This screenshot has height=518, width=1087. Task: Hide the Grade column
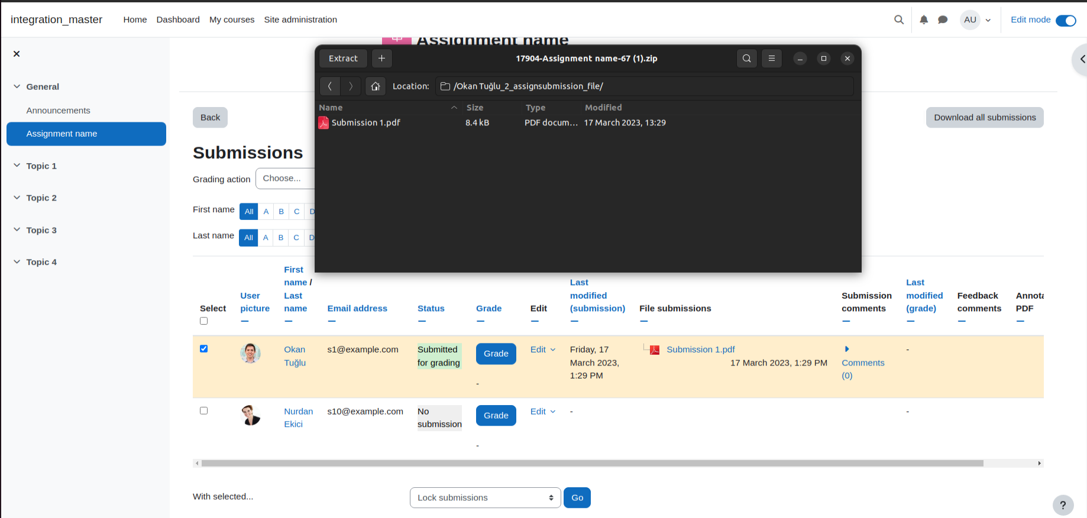480,321
